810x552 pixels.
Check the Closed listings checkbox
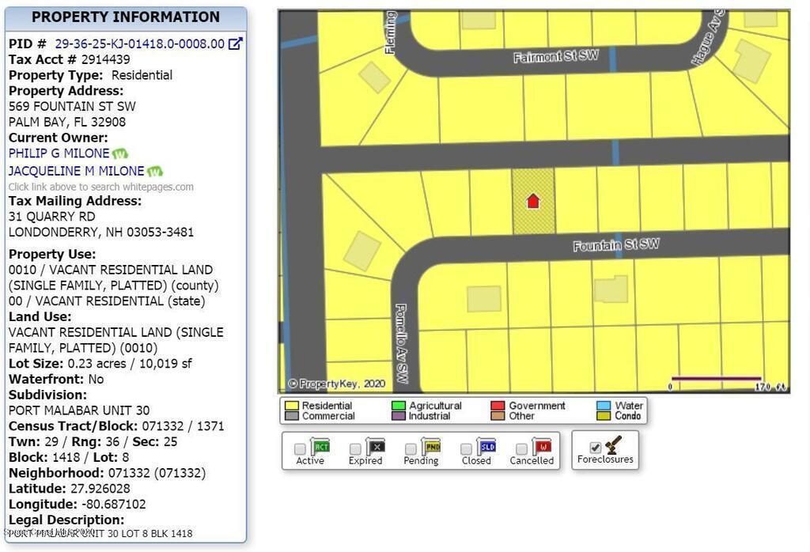tap(467, 449)
